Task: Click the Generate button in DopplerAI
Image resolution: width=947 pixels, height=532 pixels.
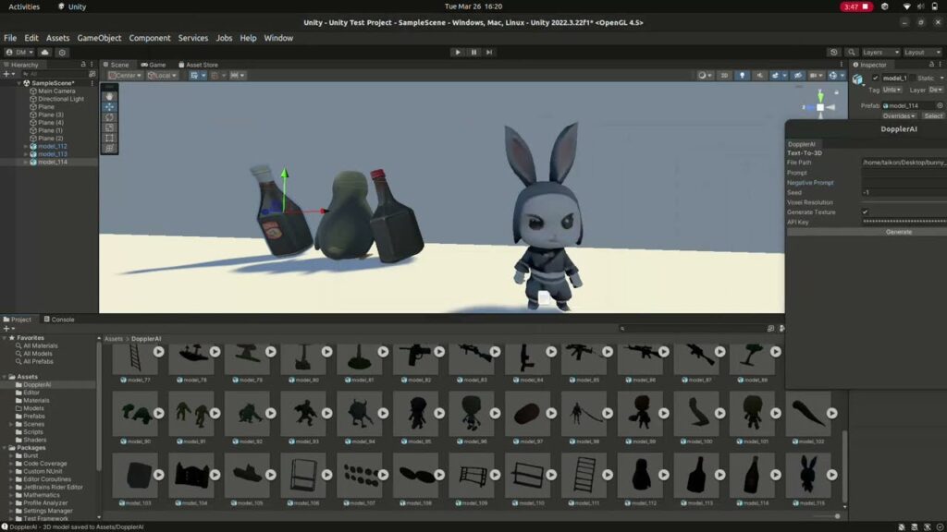Action: click(897, 232)
